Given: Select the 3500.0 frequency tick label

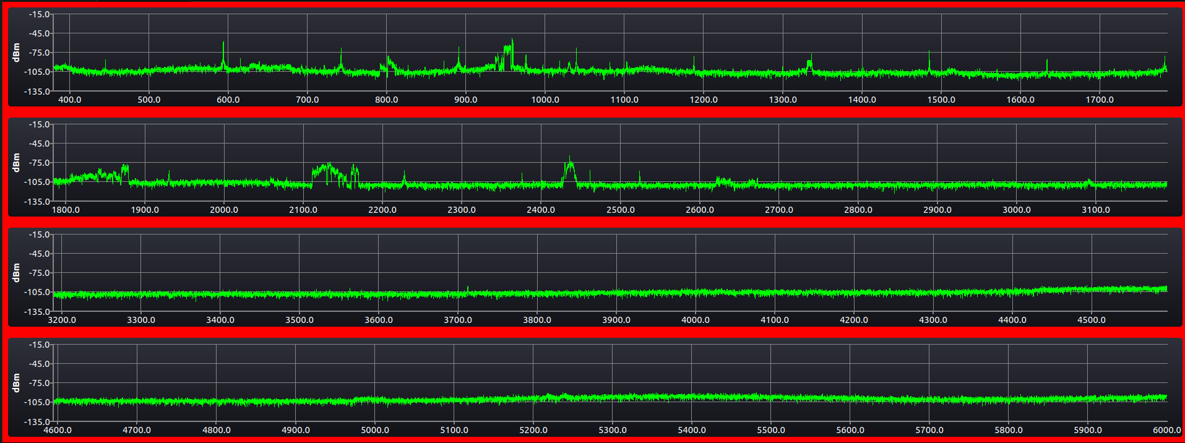Looking at the screenshot, I should click(x=299, y=320).
